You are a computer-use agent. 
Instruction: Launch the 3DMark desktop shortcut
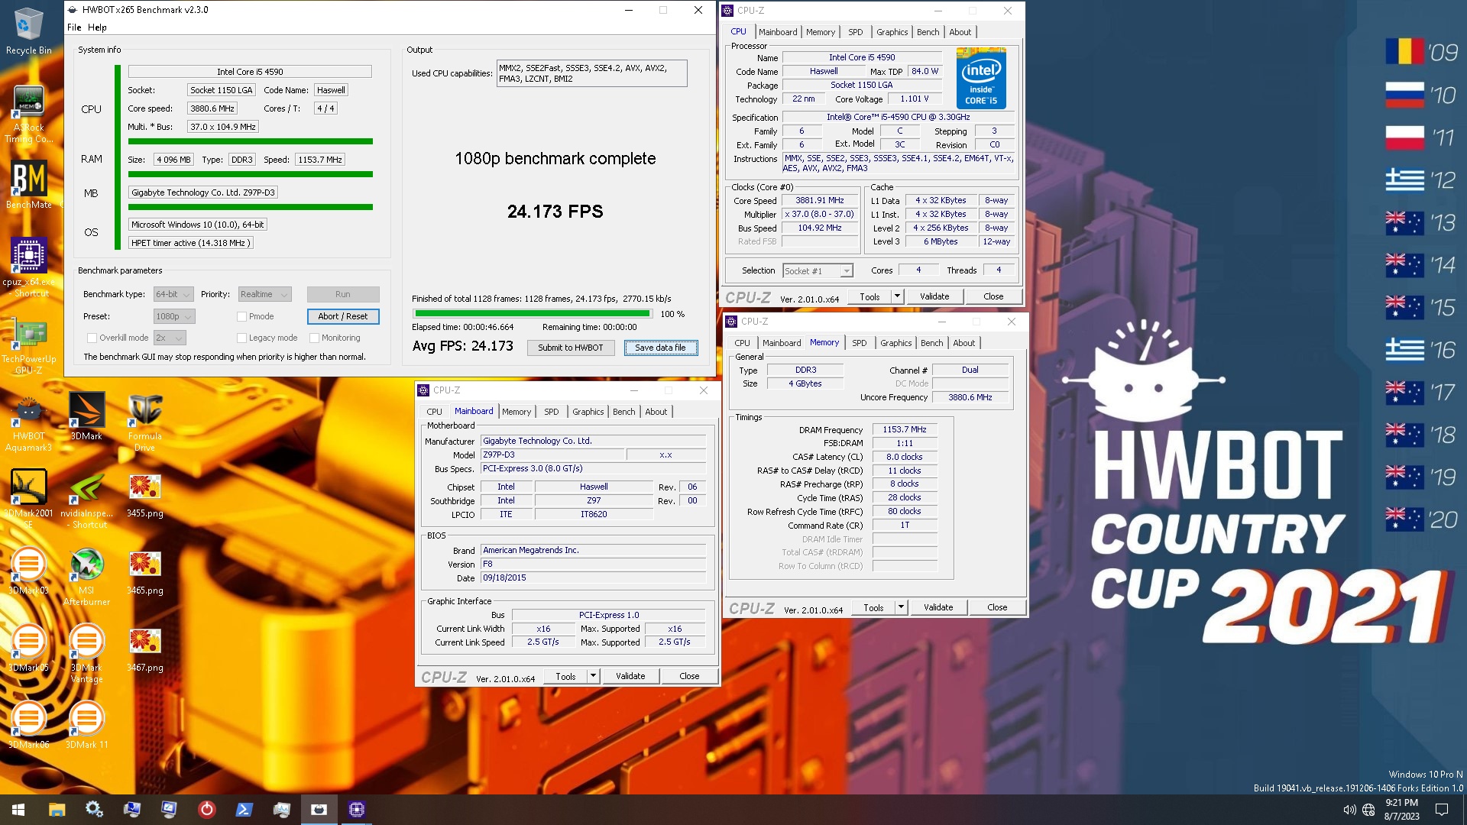pyautogui.click(x=86, y=416)
